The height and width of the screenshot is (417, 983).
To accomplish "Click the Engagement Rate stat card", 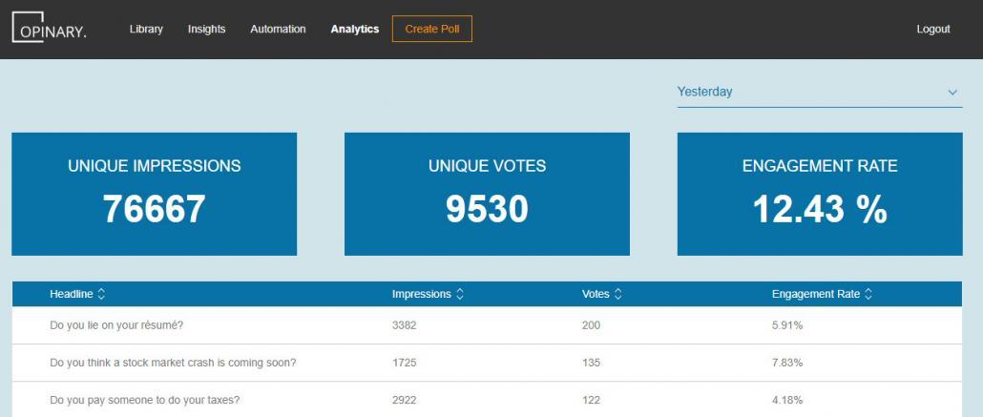I will [x=820, y=194].
